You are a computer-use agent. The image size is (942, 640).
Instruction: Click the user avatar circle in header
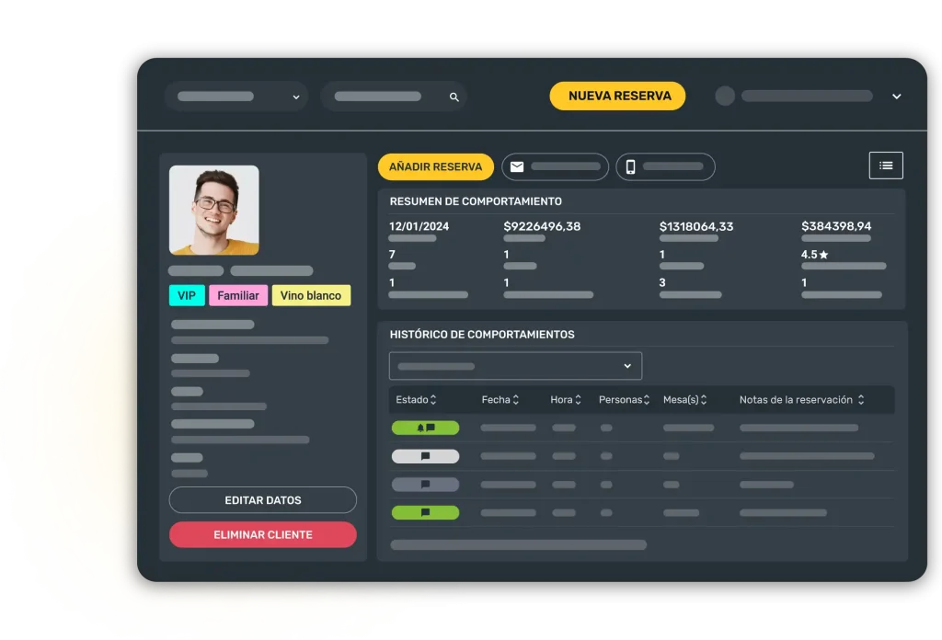point(725,96)
